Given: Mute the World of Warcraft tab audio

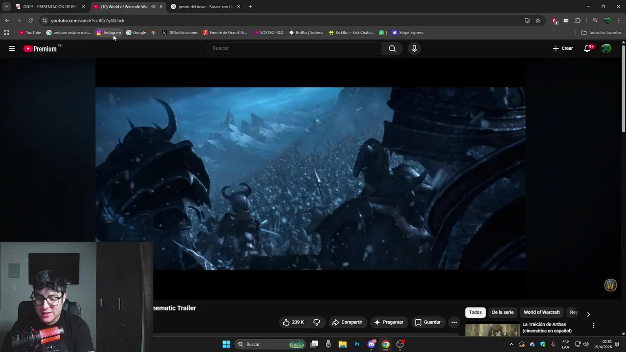Looking at the screenshot, I should click(x=153, y=7).
